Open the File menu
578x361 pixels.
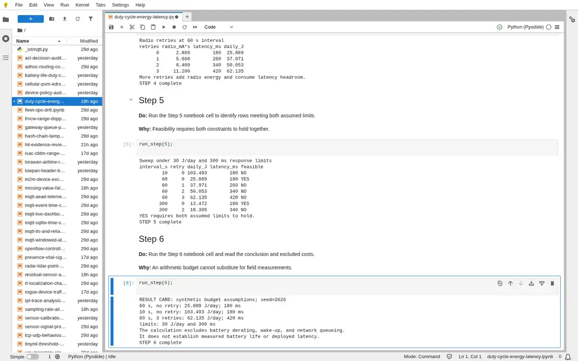pos(19,5)
